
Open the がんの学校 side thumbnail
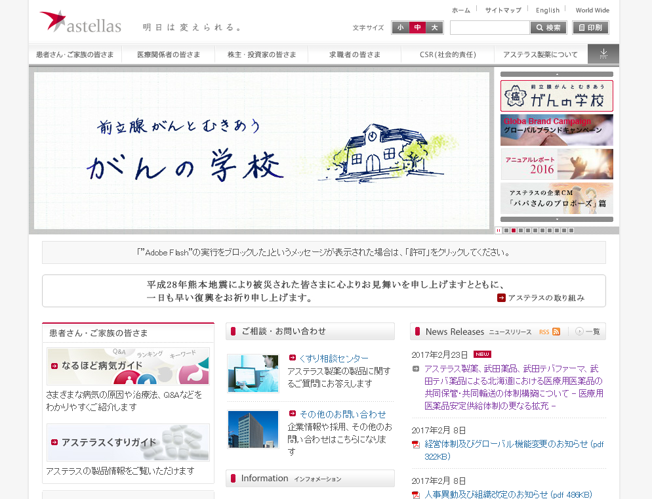[x=557, y=96]
